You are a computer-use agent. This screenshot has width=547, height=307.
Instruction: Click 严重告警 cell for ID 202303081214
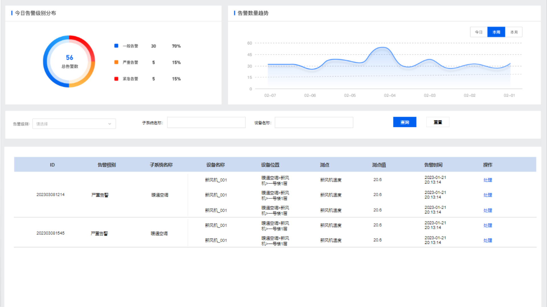(x=100, y=195)
